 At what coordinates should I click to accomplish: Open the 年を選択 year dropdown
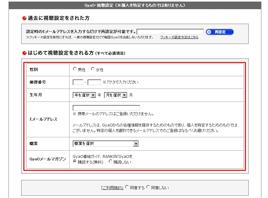point(84,95)
